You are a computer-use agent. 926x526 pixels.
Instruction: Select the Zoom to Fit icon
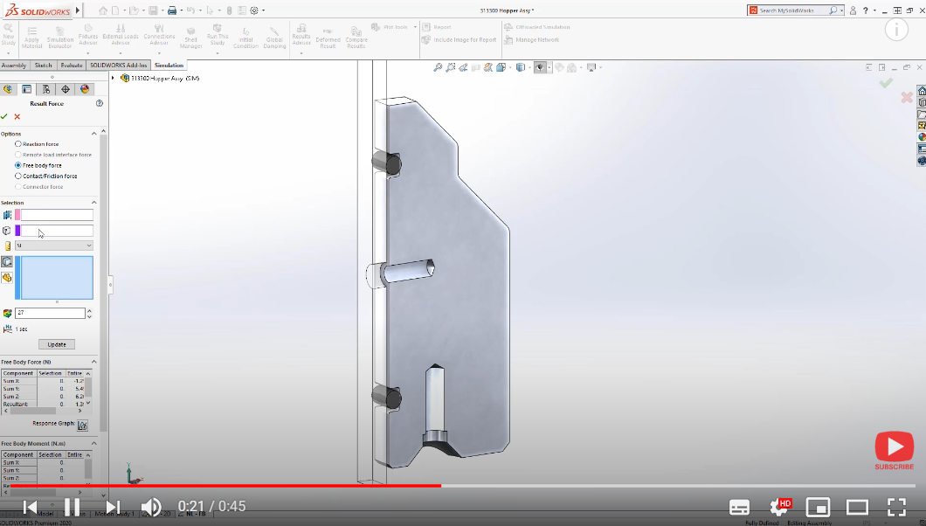(437, 66)
